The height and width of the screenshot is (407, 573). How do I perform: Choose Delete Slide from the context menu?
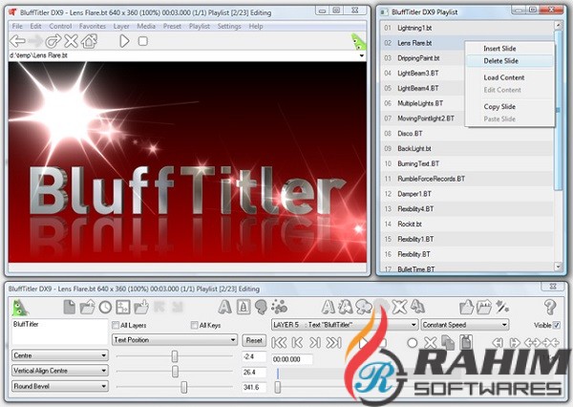click(510, 61)
